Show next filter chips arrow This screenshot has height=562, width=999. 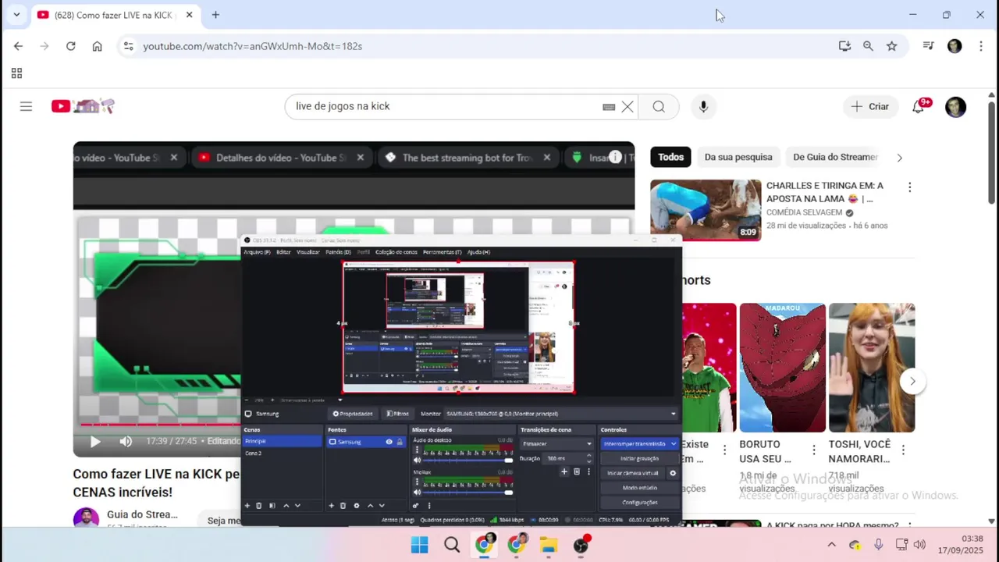tap(899, 158)
